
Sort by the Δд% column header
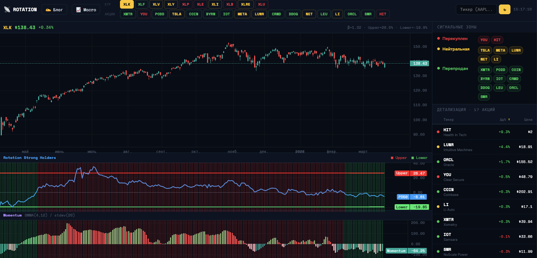pos(505,120)
